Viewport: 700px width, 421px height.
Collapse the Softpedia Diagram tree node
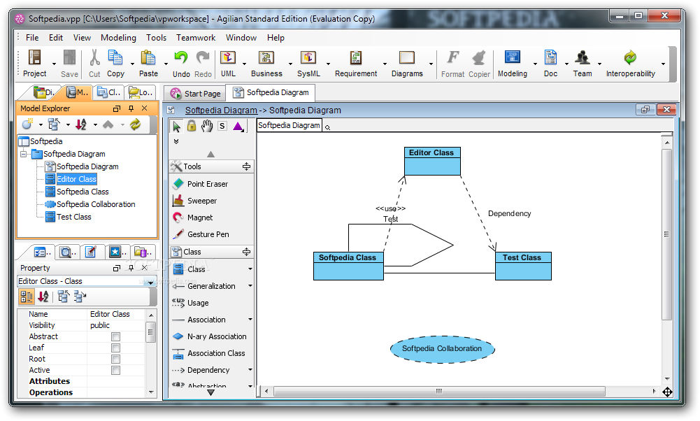pos(23,154)
